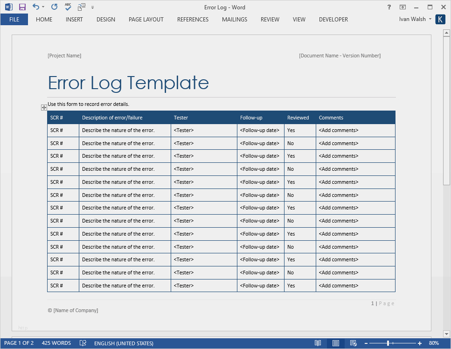Click the '1 | Page' footer number

pos(382,303)
